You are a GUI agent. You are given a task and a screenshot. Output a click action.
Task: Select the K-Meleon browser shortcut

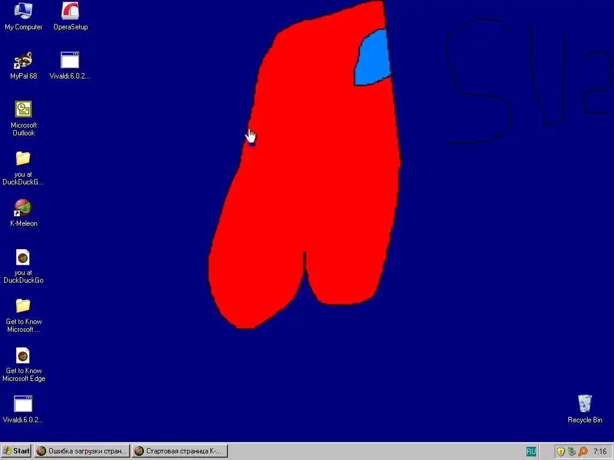[23, 213]
